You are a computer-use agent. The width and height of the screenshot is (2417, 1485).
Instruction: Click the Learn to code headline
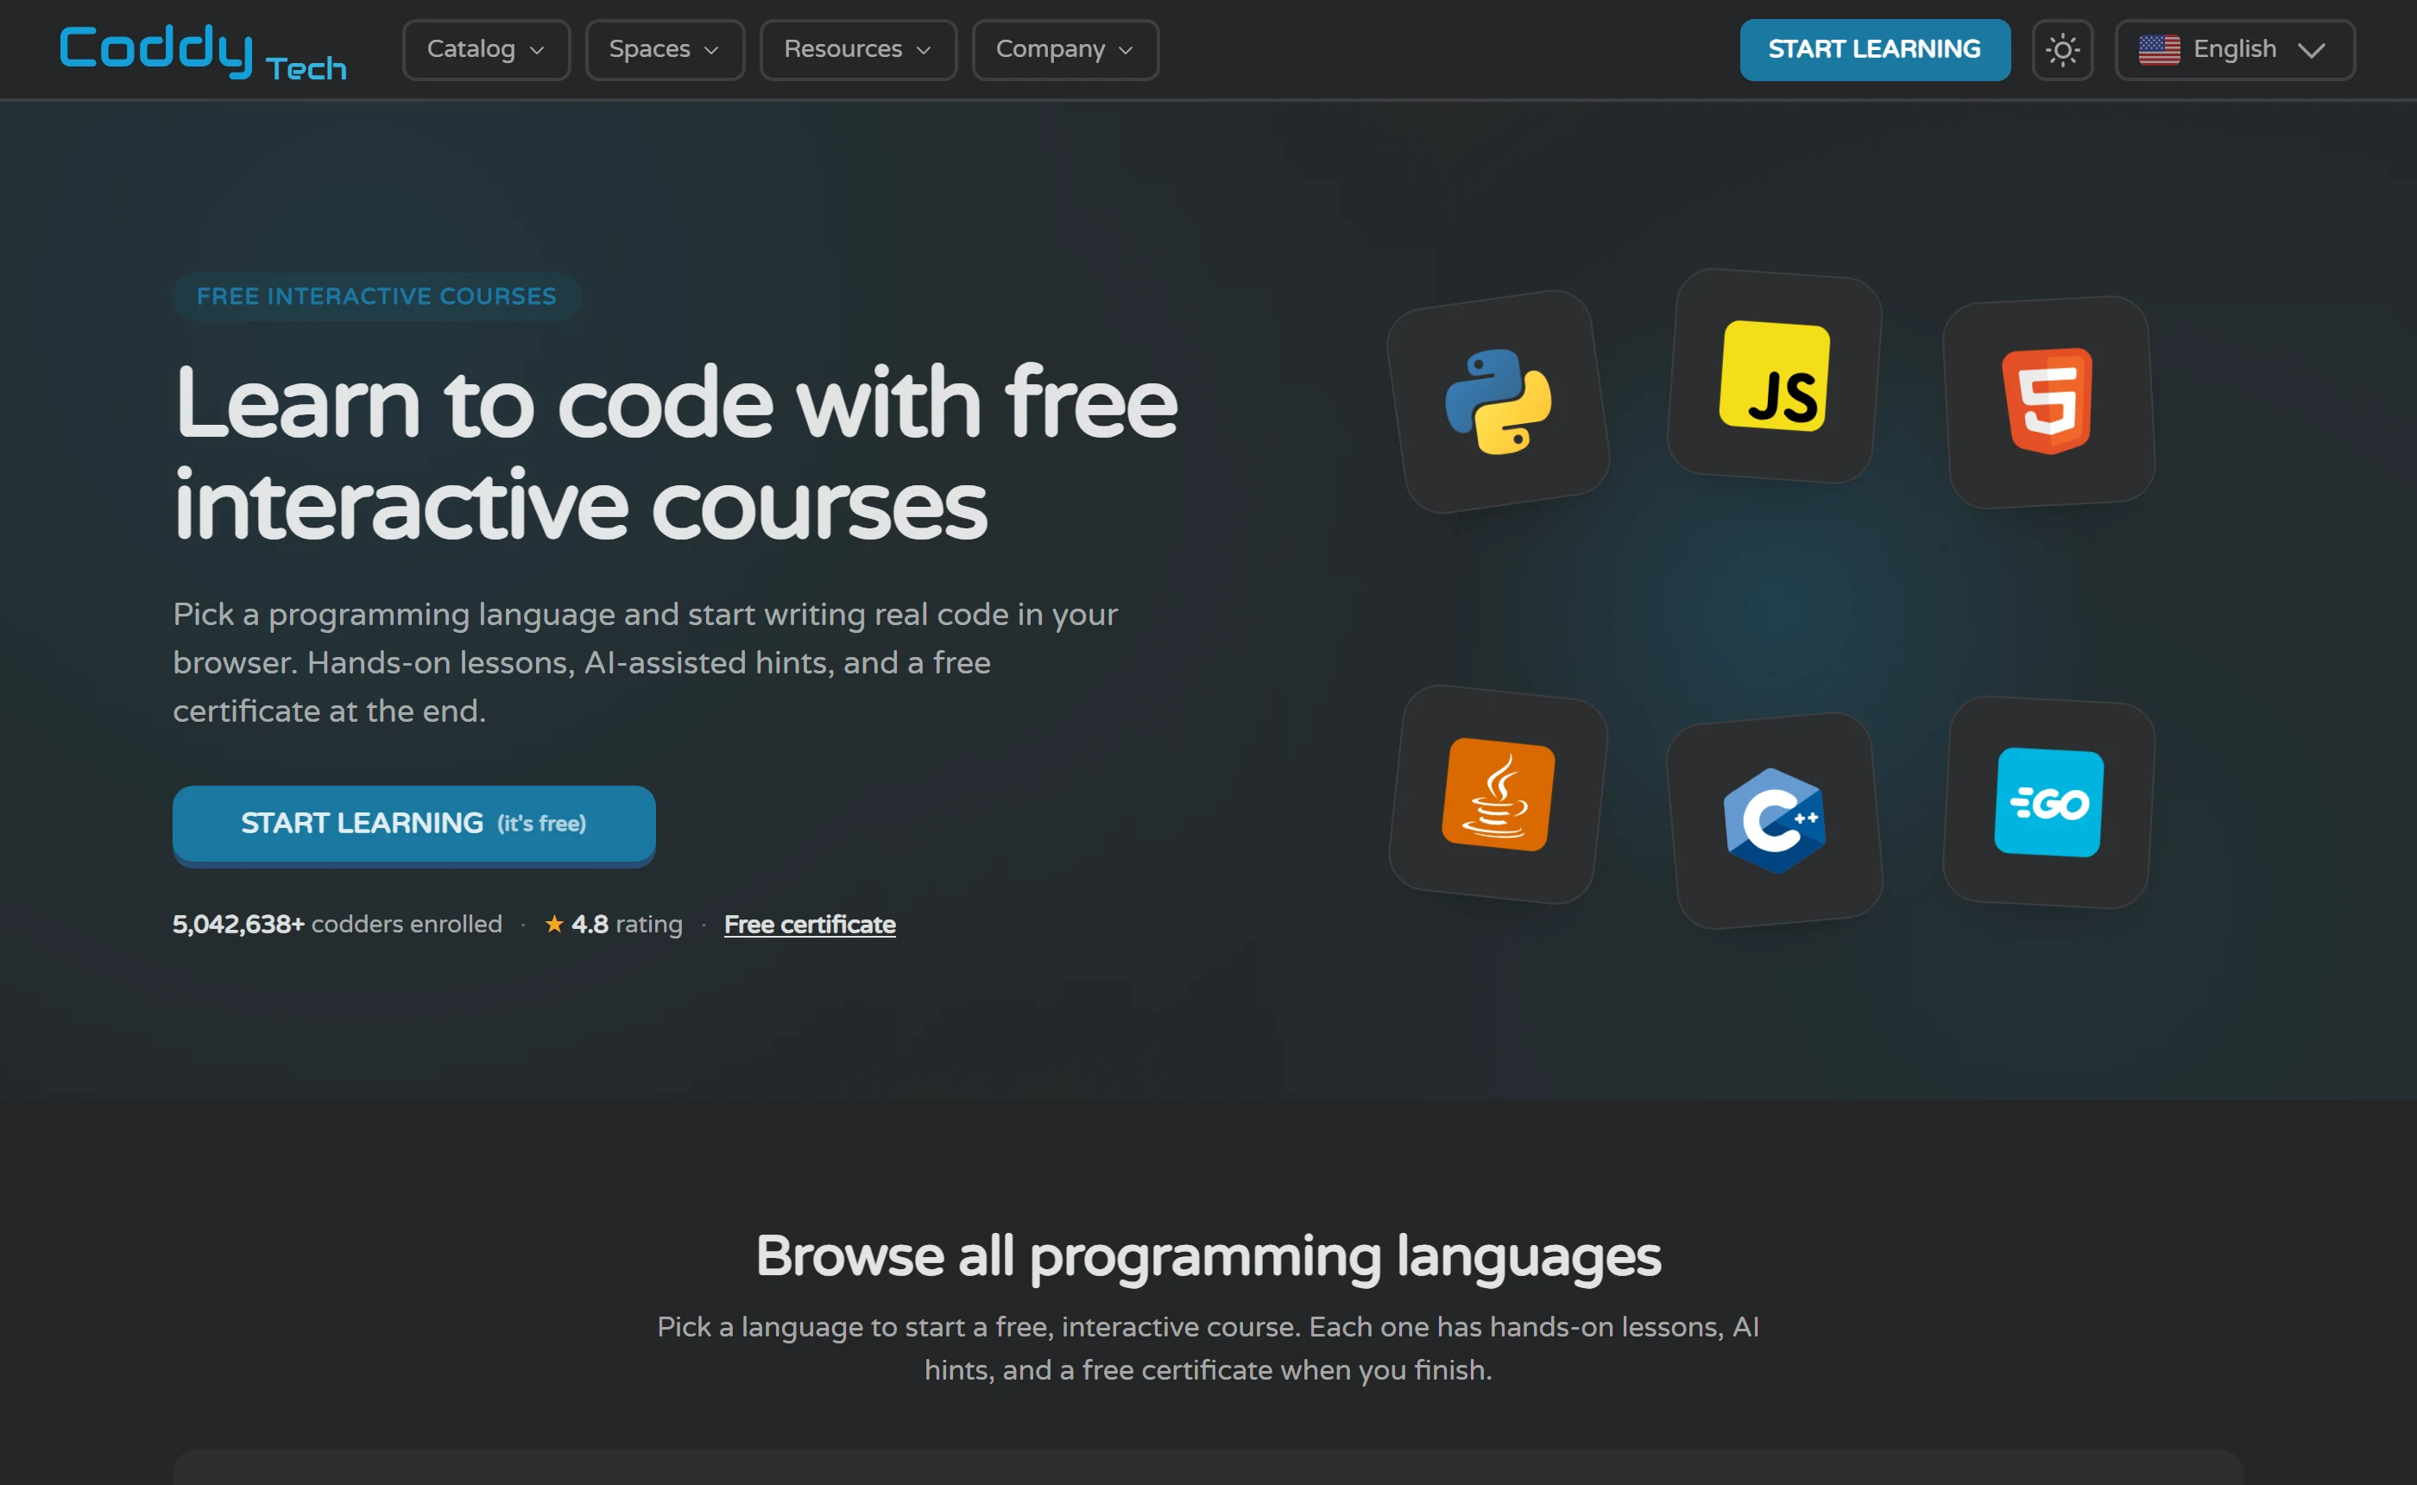pos(675,452)
